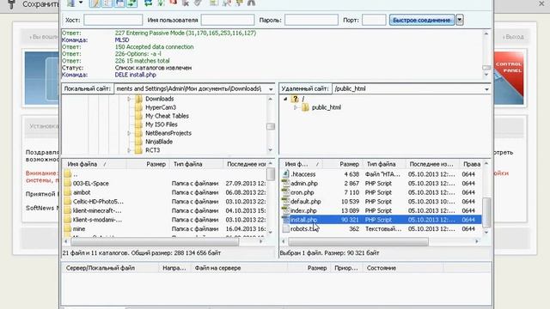Open quick connect history dropdown arrow
This screenshot has height=309, width=550.
click(460, 20)
